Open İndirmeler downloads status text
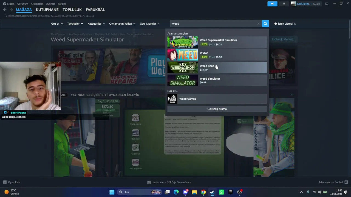The width and height of the screenshot is (351, 197). click(x=172, y=182)
